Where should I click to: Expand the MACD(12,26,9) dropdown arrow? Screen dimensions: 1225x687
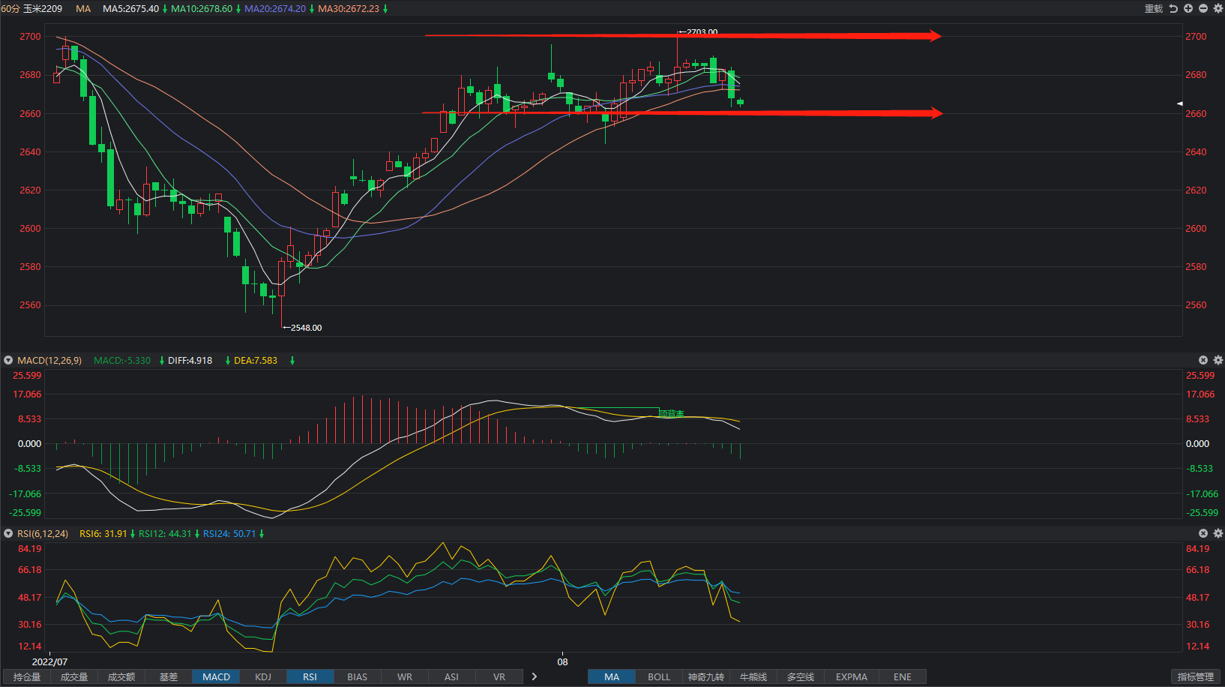point(8,361)
